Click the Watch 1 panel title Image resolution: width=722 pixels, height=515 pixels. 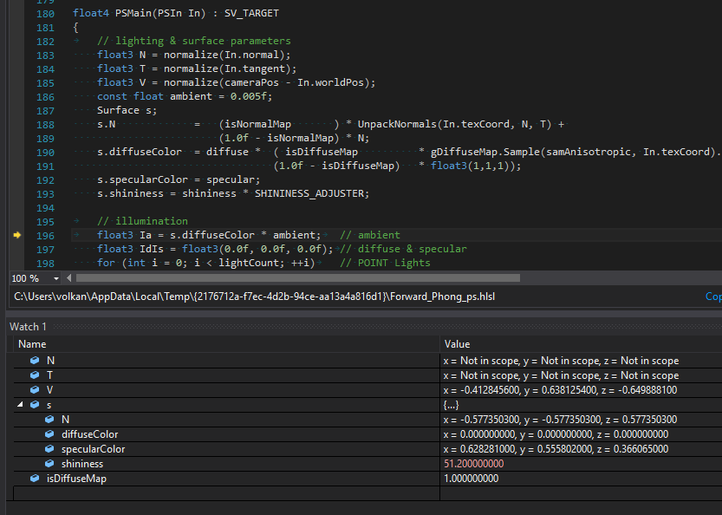pos(28,326)
